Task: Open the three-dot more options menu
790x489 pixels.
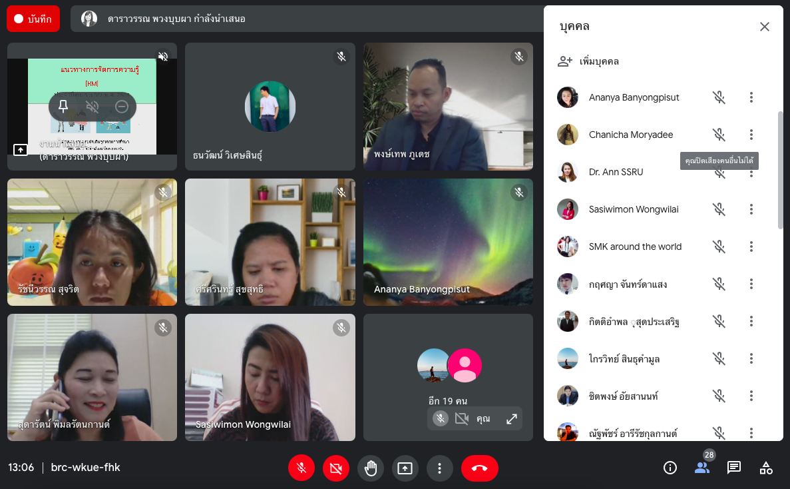Action: click(x=439, y=468)
